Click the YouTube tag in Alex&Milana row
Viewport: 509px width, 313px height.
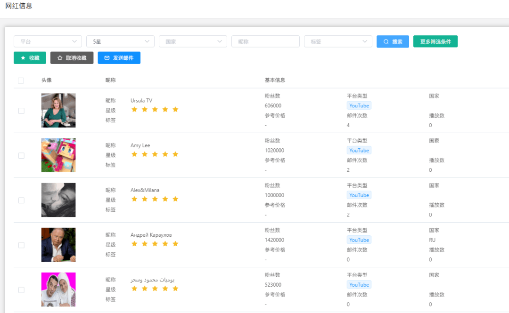pyautogui.click(x=359, y=195)
